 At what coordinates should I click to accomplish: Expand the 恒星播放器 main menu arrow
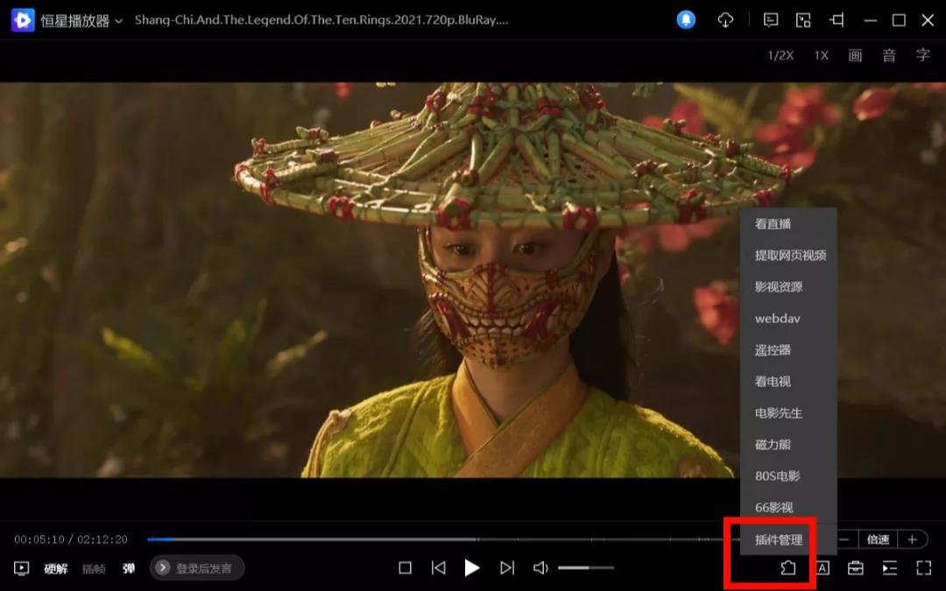click(119, 21)
